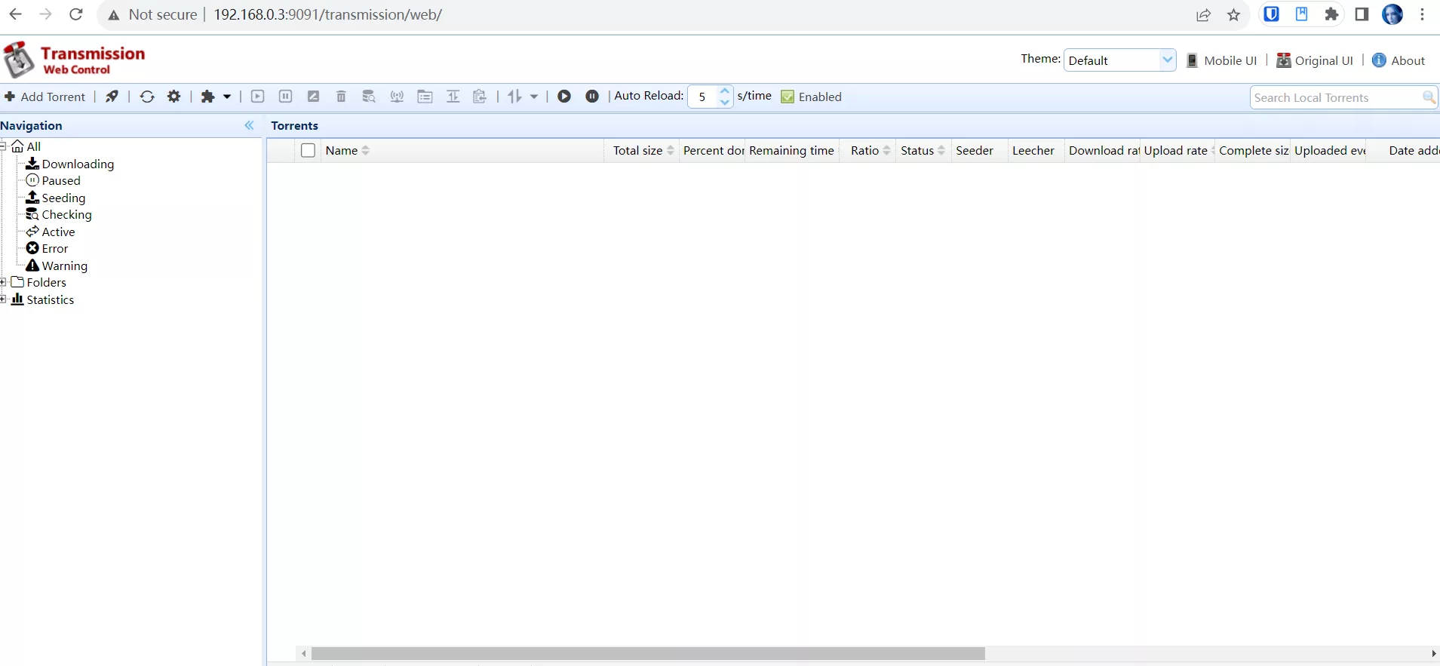
Task: Click the rename/edit torrent icon
Action: (x=314, y=97)
